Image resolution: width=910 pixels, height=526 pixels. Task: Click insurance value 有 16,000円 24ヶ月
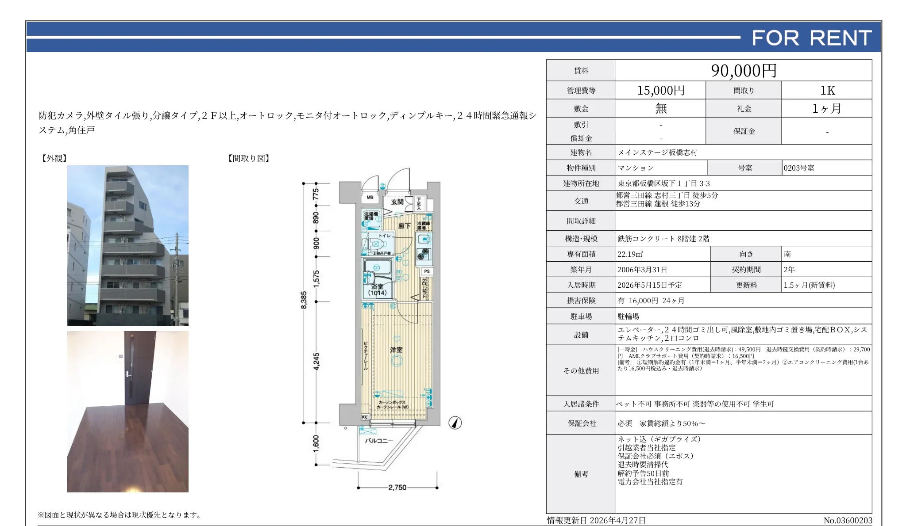651,301
